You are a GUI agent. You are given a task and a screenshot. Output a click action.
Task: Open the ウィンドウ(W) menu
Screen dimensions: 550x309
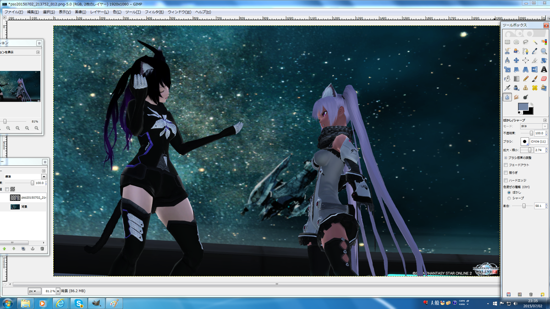point(179,11)
